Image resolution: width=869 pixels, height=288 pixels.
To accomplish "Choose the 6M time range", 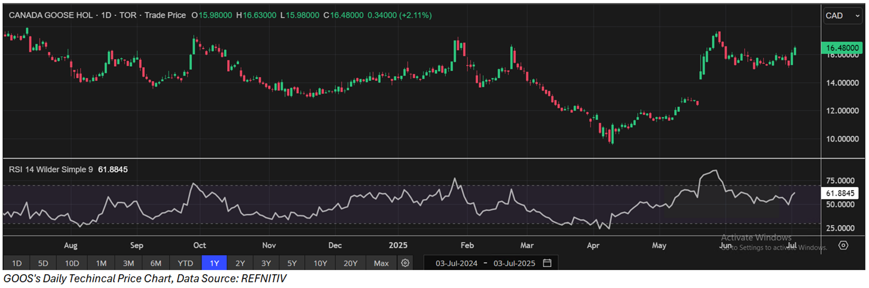I will pos(155,263).
